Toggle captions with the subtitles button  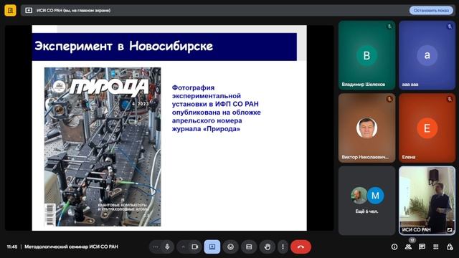249,247
